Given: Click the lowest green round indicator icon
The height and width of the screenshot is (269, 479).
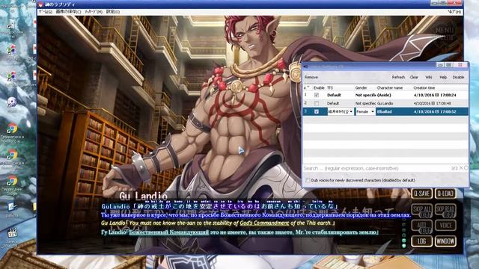Looking at the screenshot, I should click(404, 245).
